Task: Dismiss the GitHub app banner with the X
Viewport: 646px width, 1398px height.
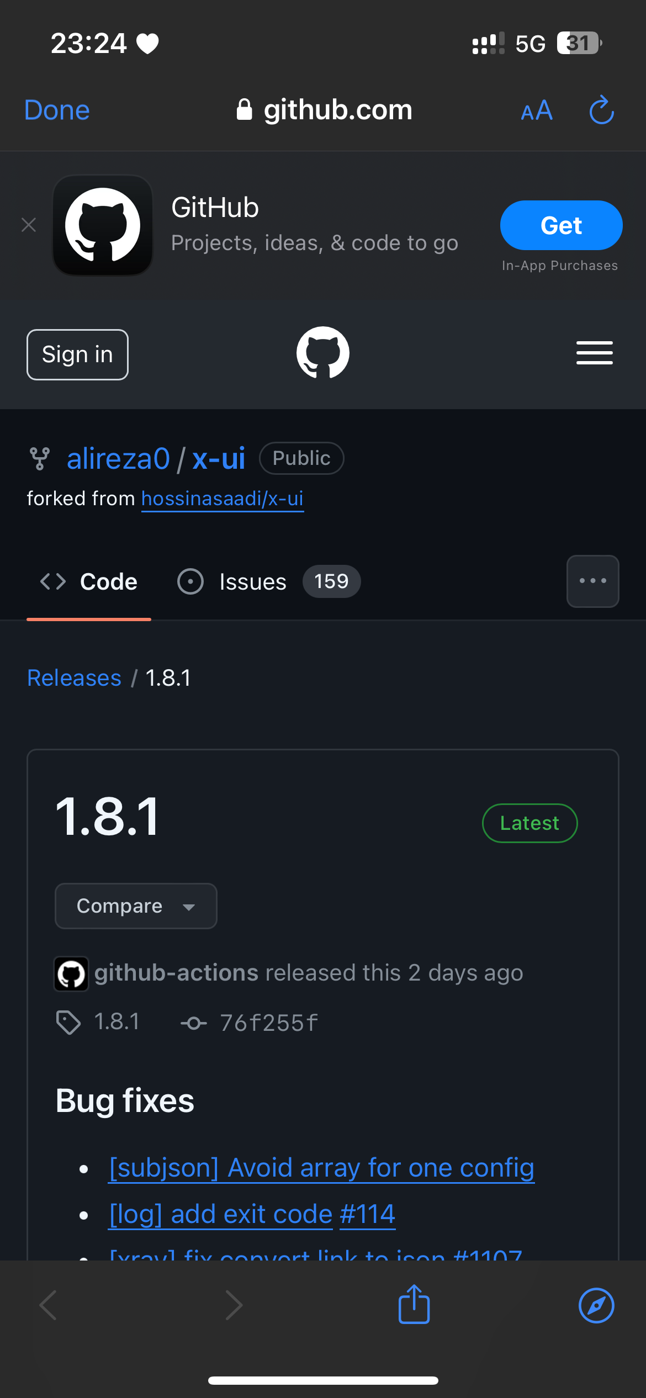Action: coord(29,225)
